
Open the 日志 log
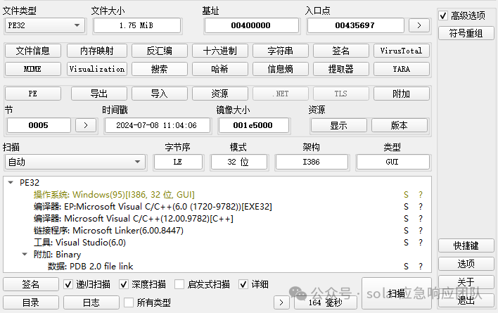91,302
